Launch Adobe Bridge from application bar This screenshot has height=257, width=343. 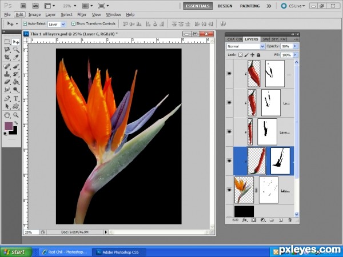24,6
